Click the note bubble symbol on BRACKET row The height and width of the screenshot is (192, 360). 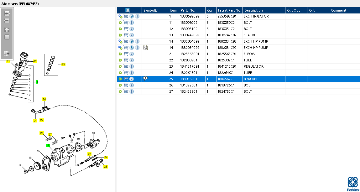pos(145,78)
